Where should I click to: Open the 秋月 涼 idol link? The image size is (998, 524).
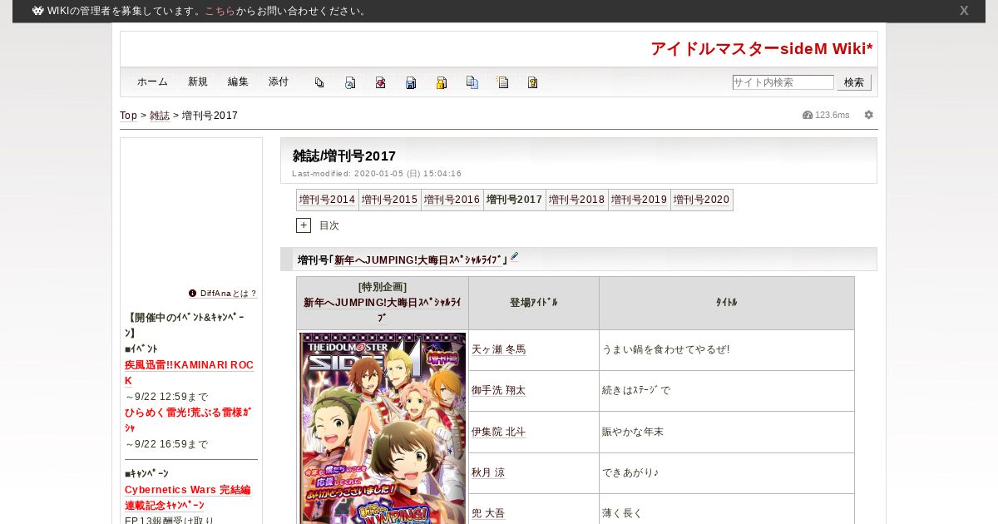pos(488,472)
